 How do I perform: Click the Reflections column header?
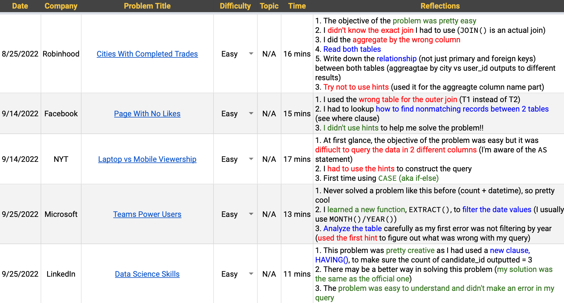(440, 6)
